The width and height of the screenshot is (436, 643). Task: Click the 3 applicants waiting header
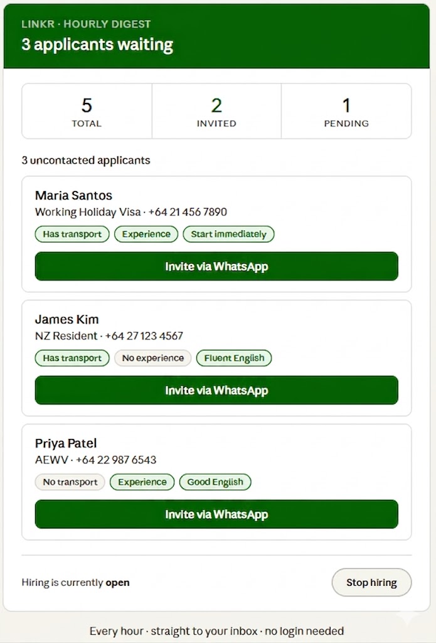(x=97, y=45)
